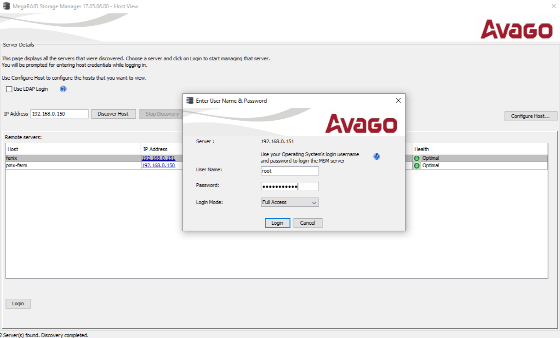Select Optimal health text for fenix
Screen dimensions: 560x338
click(431, 158)
